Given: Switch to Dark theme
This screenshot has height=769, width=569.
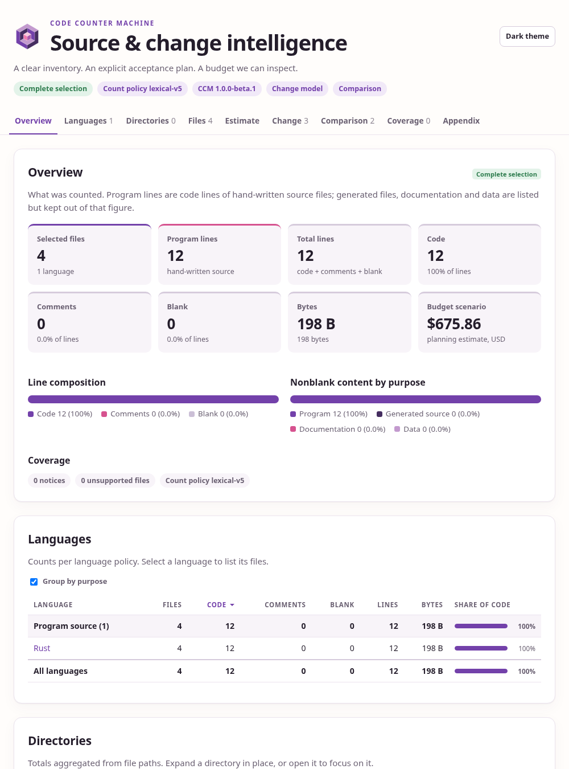Looking at the screenshot, I should (x=527, y=36).
